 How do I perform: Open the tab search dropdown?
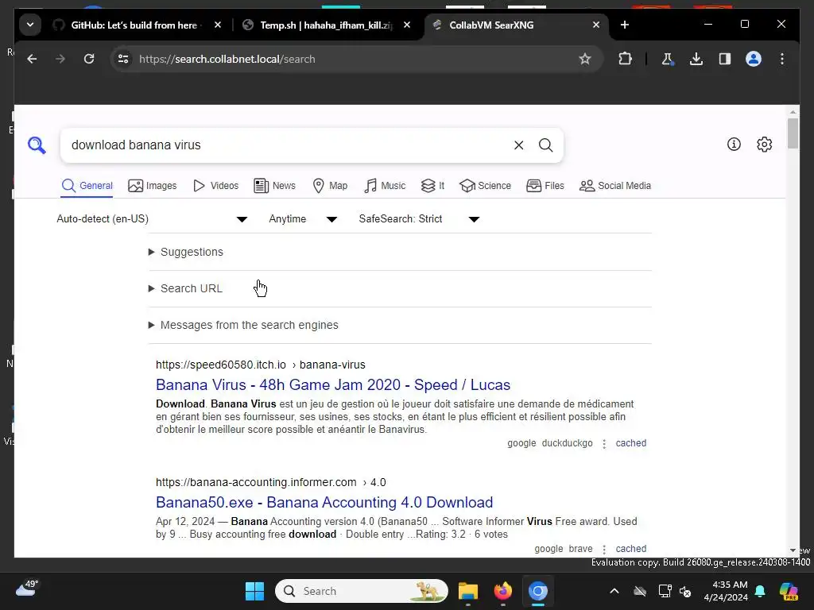click(x=30, y=25)
